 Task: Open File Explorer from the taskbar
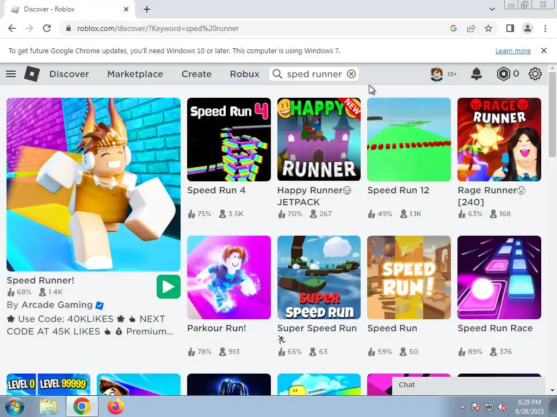tap(48, 406)
